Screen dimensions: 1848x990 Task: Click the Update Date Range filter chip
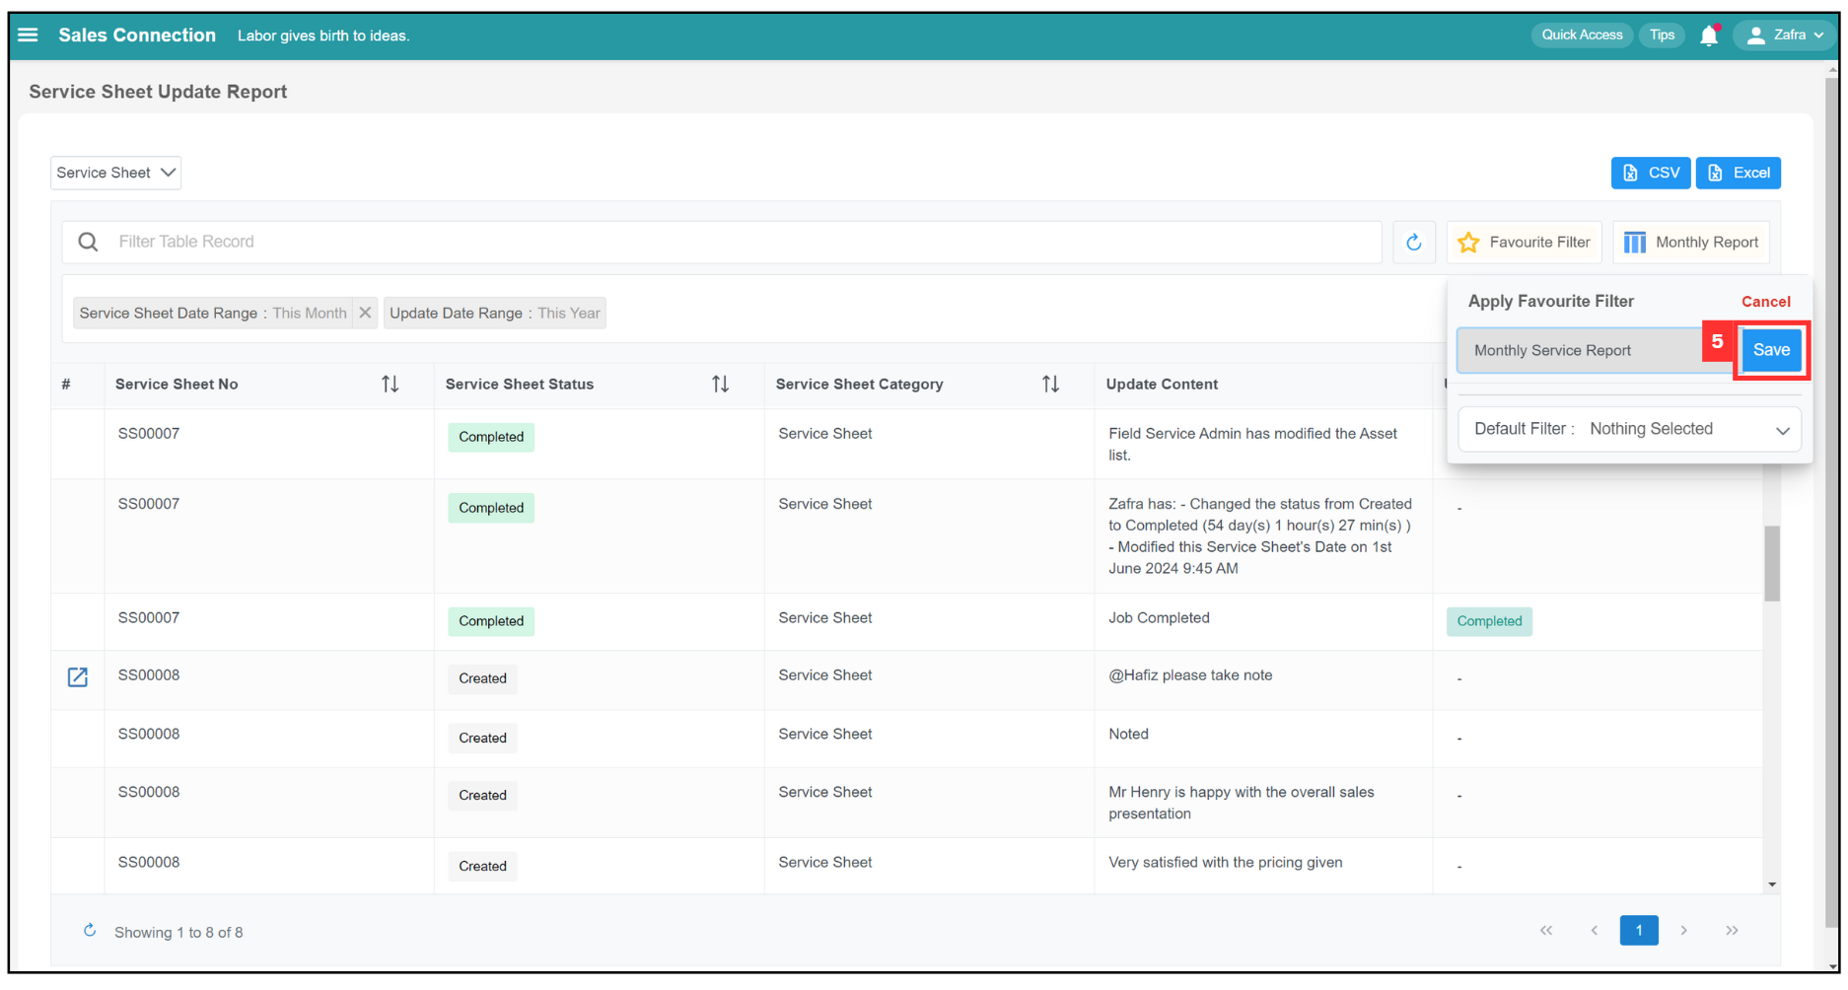[494, 313]
